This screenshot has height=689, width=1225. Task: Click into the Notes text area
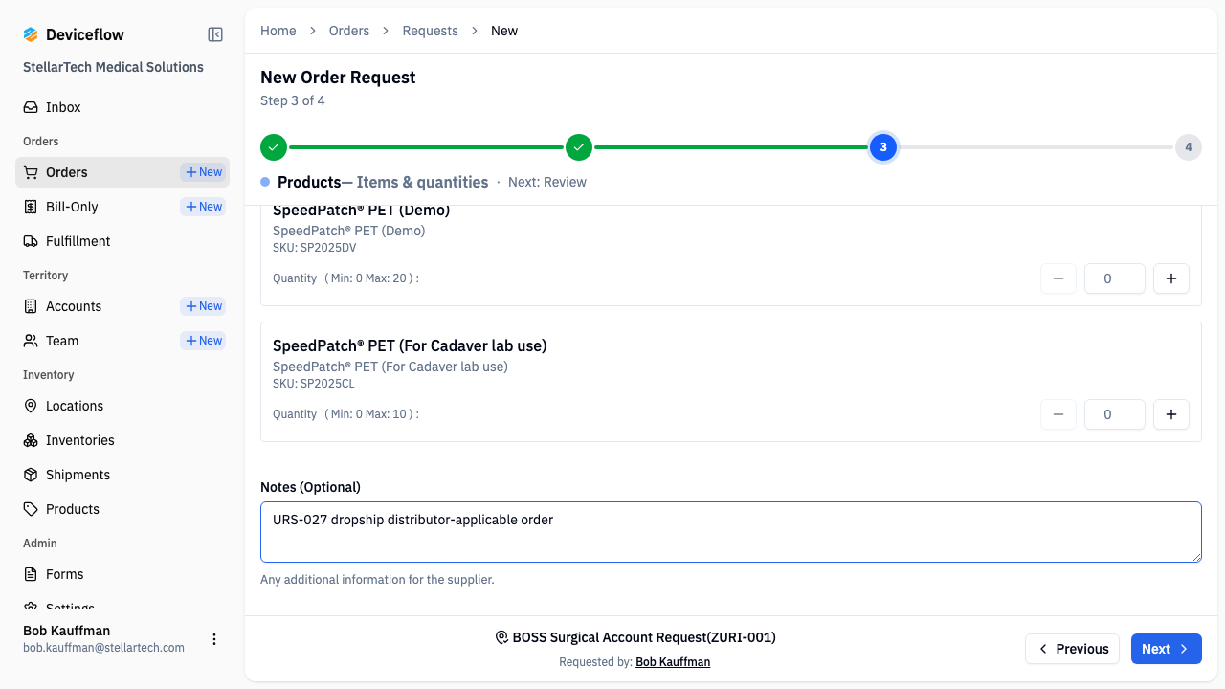tap(731, 532)
